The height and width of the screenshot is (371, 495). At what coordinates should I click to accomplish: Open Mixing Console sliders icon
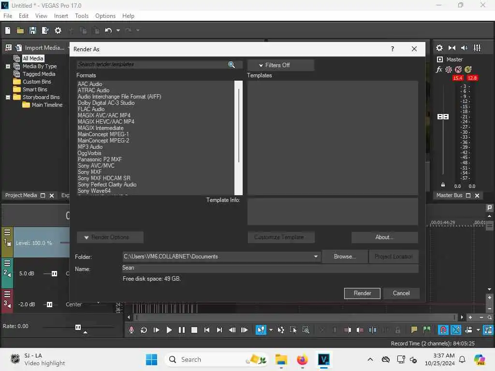pos(477,48)
